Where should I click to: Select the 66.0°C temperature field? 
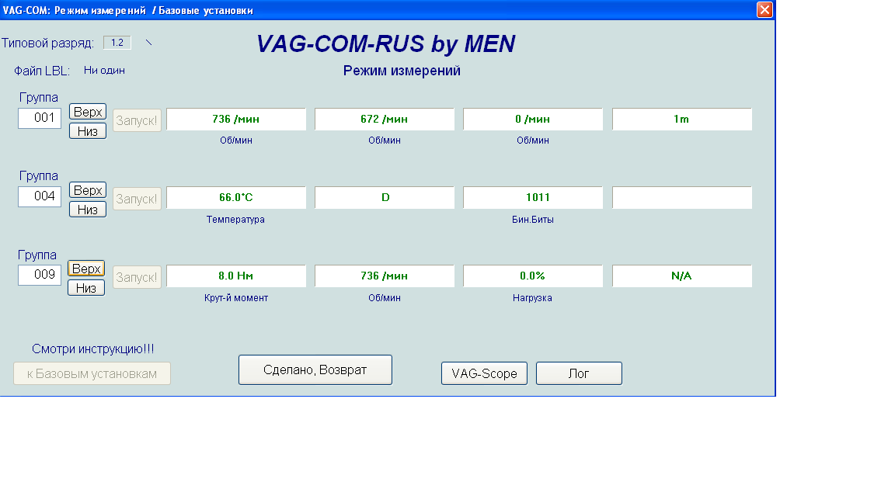[x=236, y=198]
